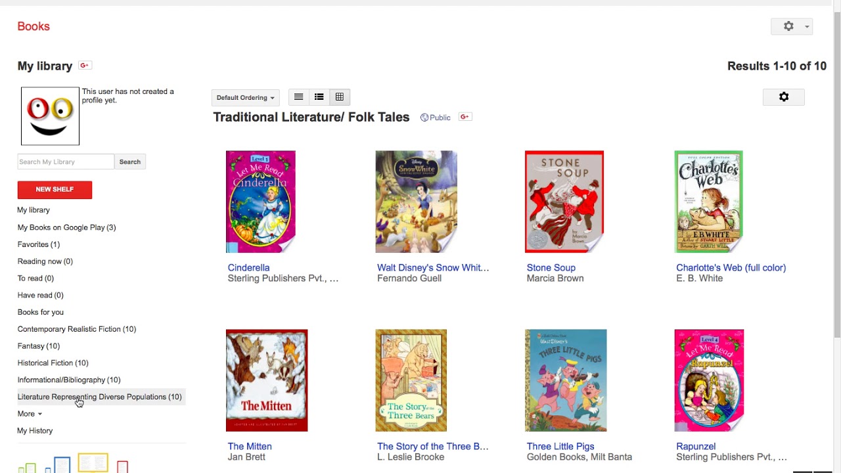Open the Historical Fiction (10) shelf

coord(53,363)
